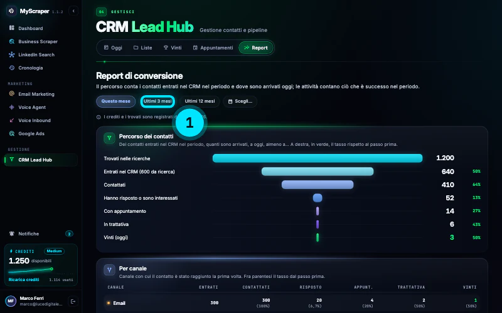Click the 52 value for Hanno risposto
502x313 pixels.
point(450,198)
